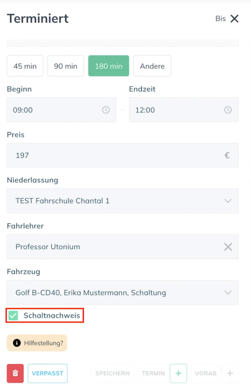Click the grey plus icon beside VORAB
The width and height of the screenshot is (251, 388).
230,373
